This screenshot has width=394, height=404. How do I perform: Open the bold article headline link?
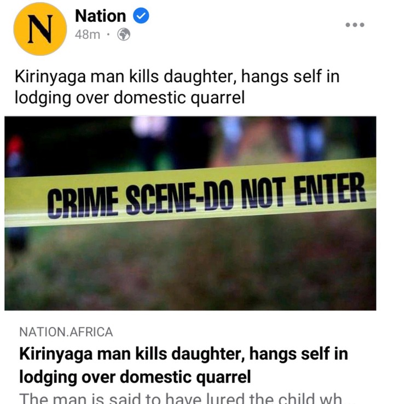point(183,365)
